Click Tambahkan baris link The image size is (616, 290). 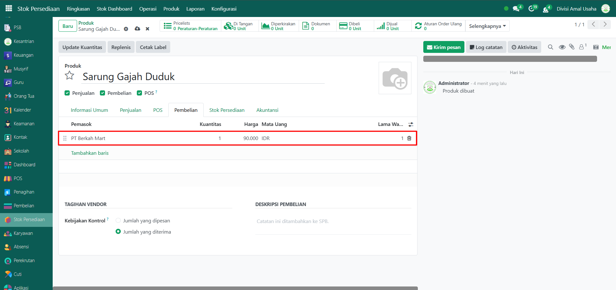[x=90, y=153]
